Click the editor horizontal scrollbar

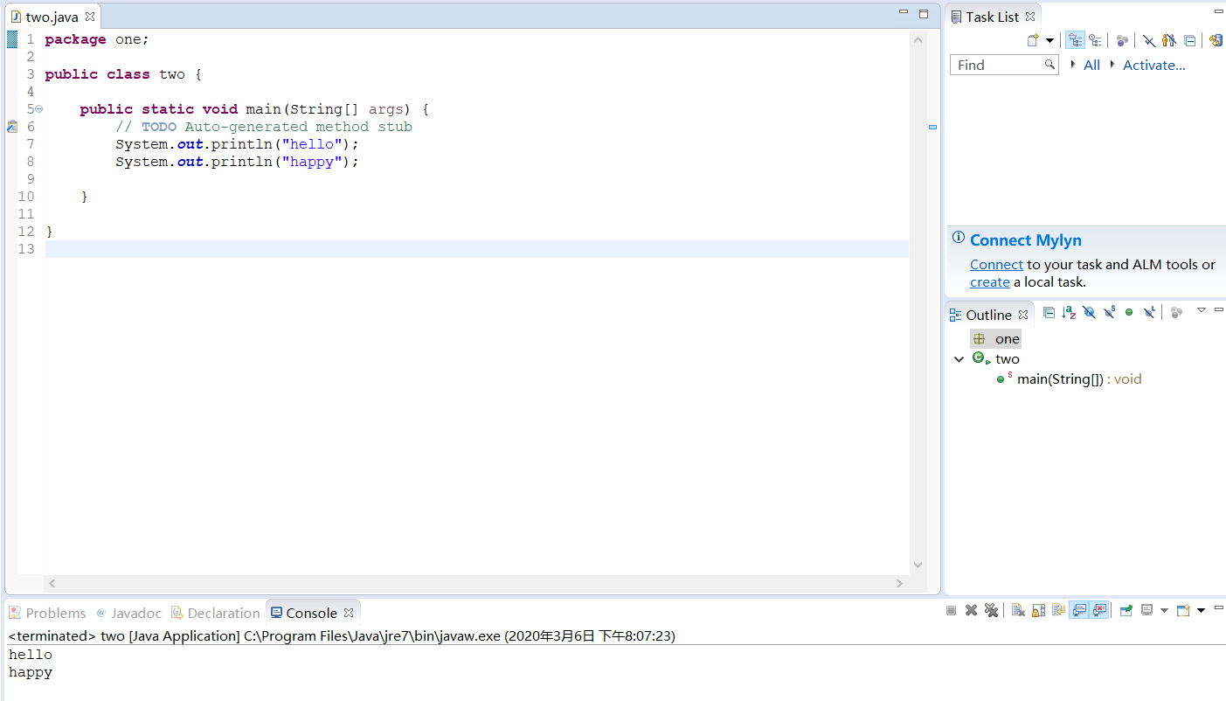[476, 583]
